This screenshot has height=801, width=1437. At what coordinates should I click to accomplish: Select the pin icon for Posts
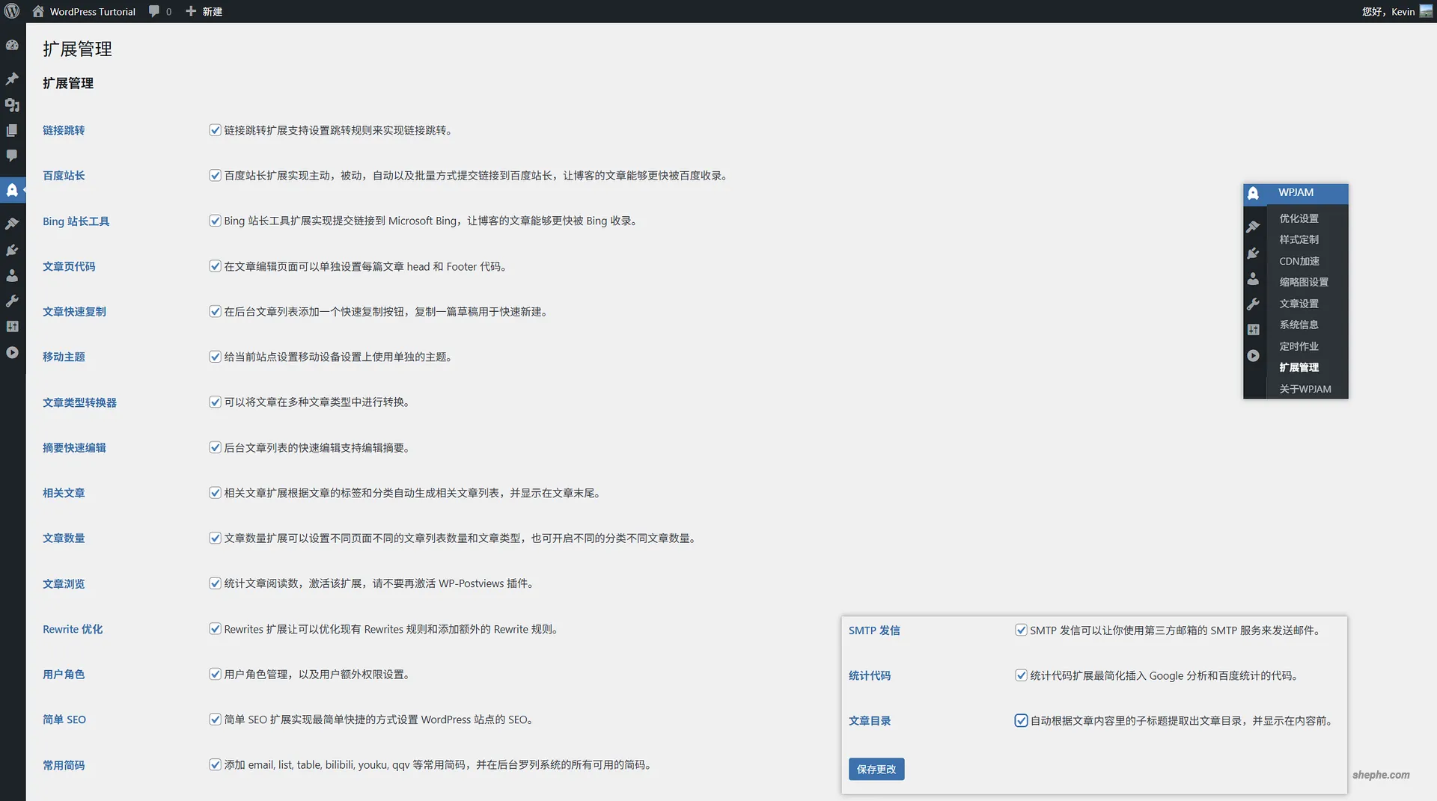tap(12, 79)
